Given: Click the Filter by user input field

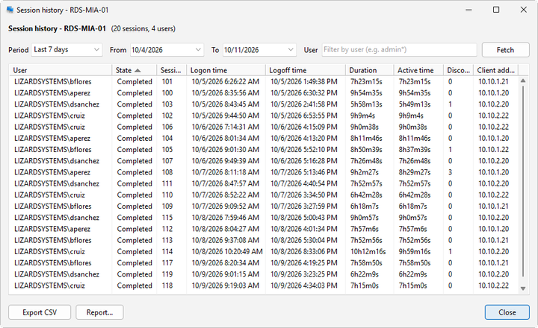Looking at the screenshot, I should pos(399,50).
